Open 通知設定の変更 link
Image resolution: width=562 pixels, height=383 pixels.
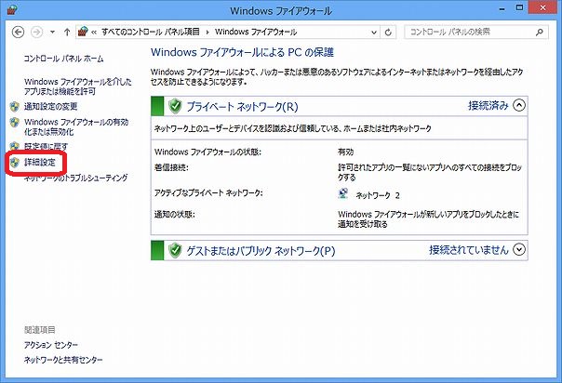tap(50, 106)
